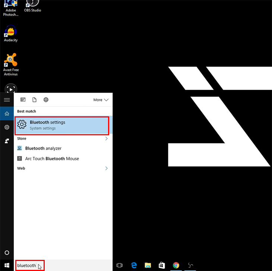Open the Windows Start button
Screen dimensions: 272x271
coord(7,265)
